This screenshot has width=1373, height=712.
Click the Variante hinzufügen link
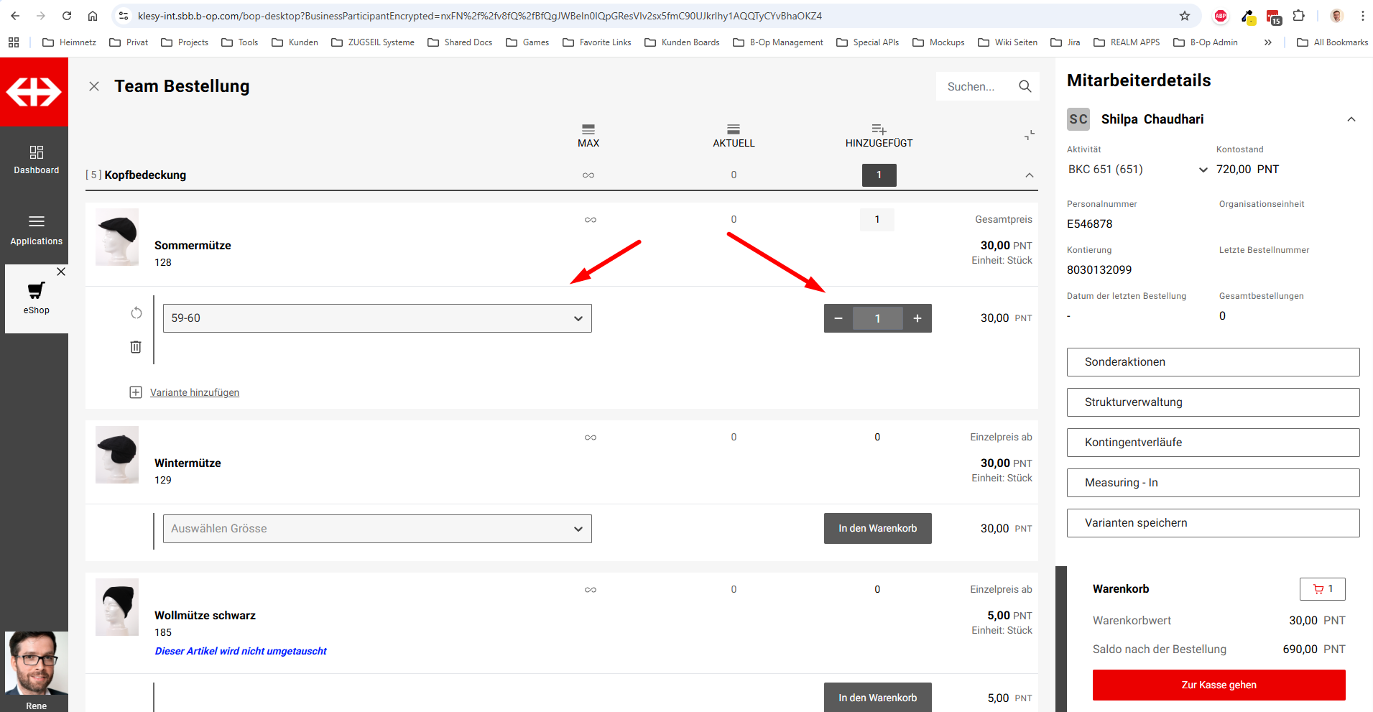(194, 392)
